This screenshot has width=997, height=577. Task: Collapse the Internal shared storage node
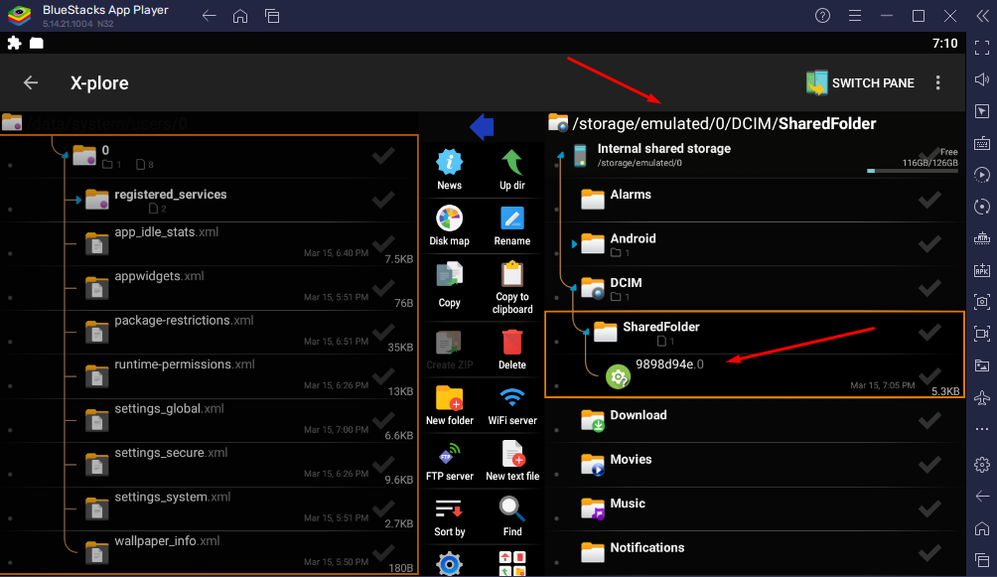coord(560,155)
